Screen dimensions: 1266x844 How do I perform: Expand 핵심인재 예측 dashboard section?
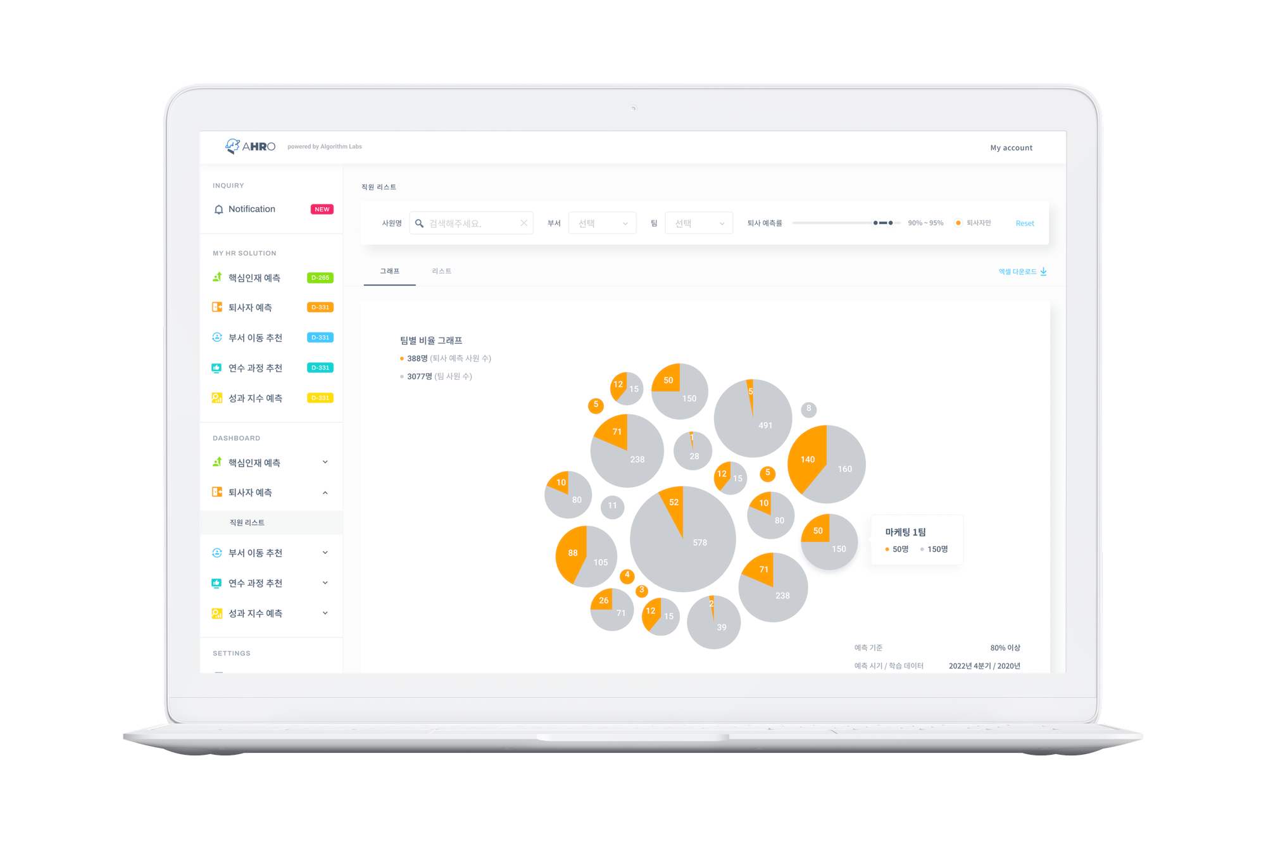[x=325, y=462]
